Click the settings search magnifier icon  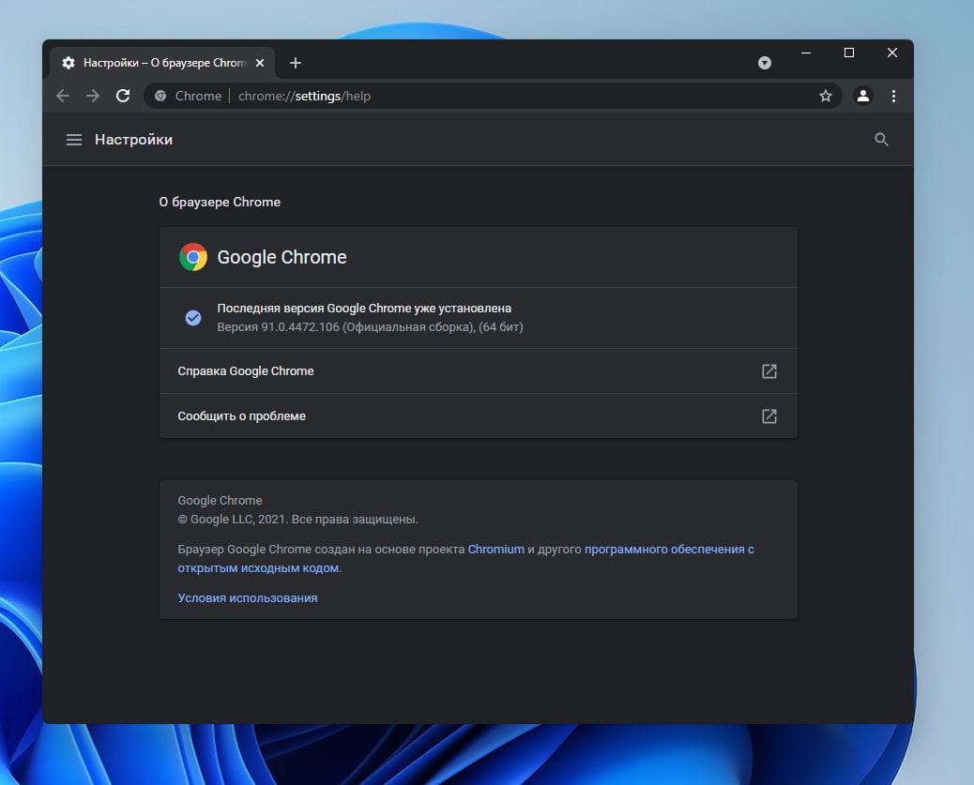click(881, 140)
